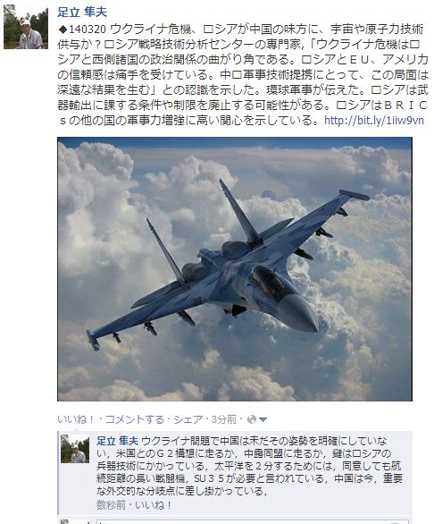Screen dimensions: 434x524
Task: Choose コメントする under the photo
Action: coord(135,419)
